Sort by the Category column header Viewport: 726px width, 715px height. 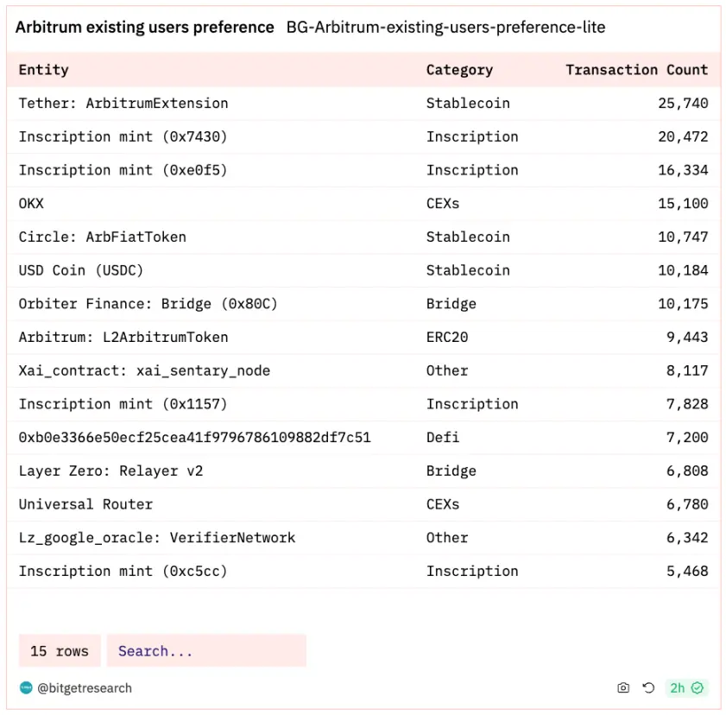coord(459,70)
